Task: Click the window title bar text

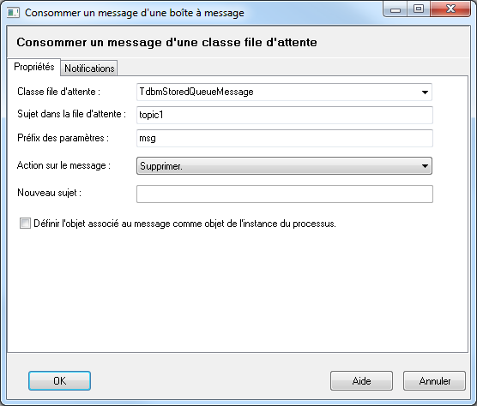Action: [135, 13]
